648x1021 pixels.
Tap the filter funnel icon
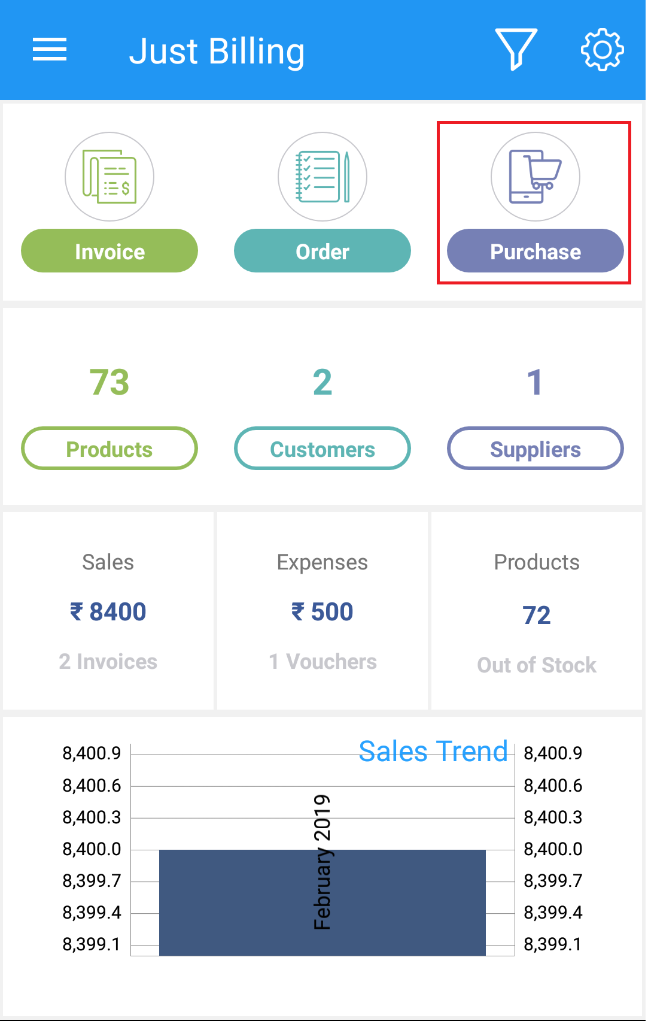click(x=516, y=49)
